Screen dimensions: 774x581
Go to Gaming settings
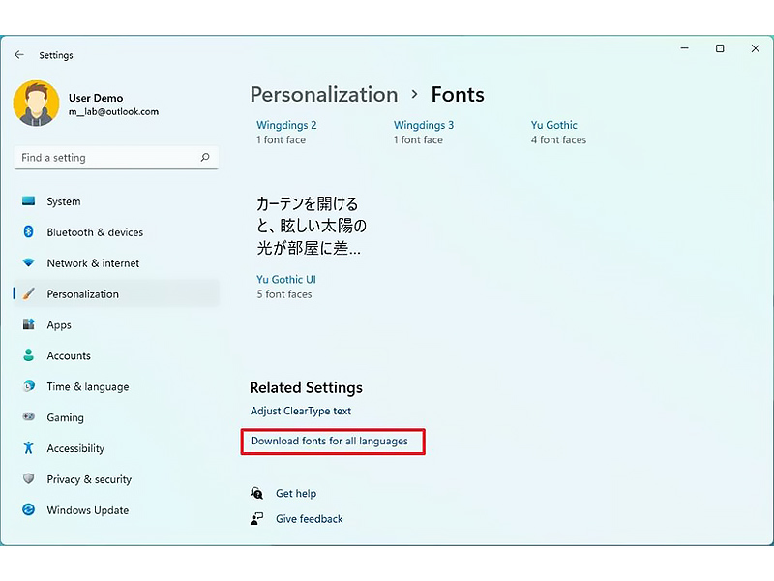[116, 417]
